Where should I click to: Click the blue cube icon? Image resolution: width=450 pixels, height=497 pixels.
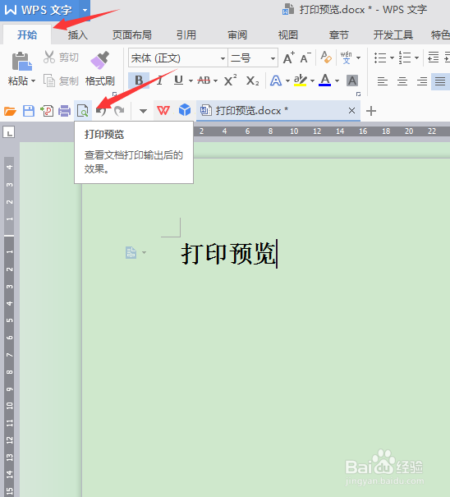coord(185,110)
